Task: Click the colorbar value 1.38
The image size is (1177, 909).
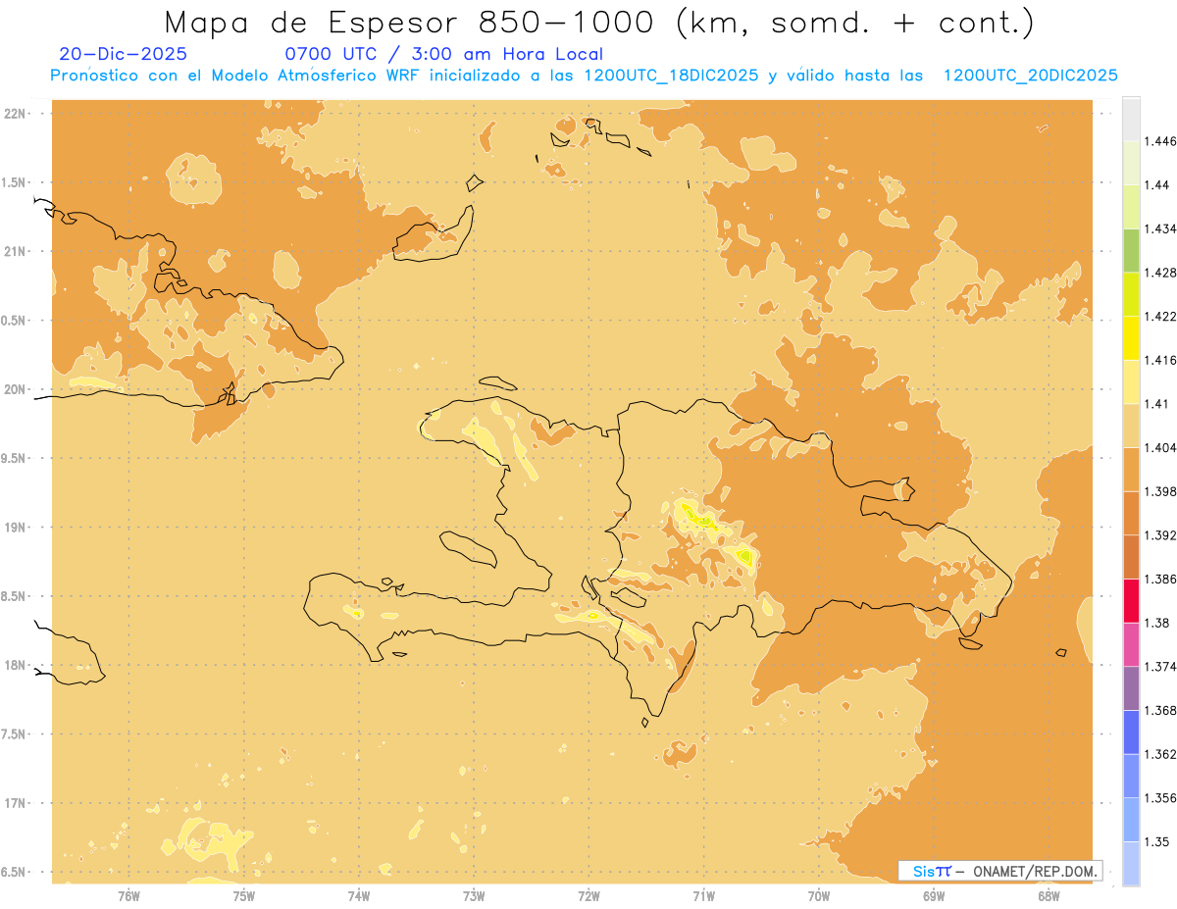Action: click(1157, 623)
